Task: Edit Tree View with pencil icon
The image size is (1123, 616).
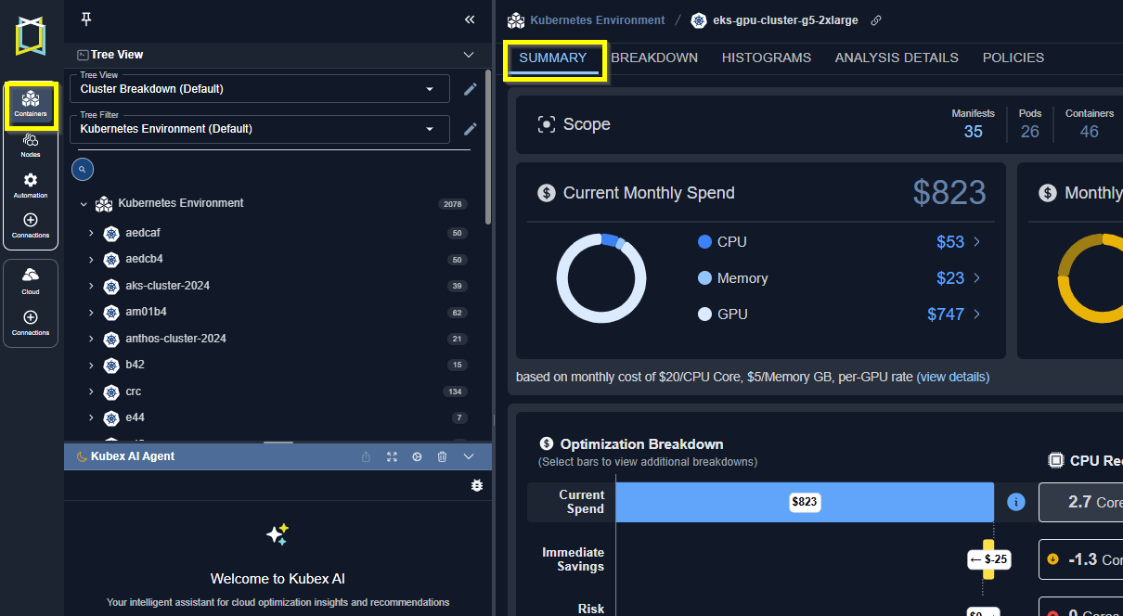Action: pos(471,89)
